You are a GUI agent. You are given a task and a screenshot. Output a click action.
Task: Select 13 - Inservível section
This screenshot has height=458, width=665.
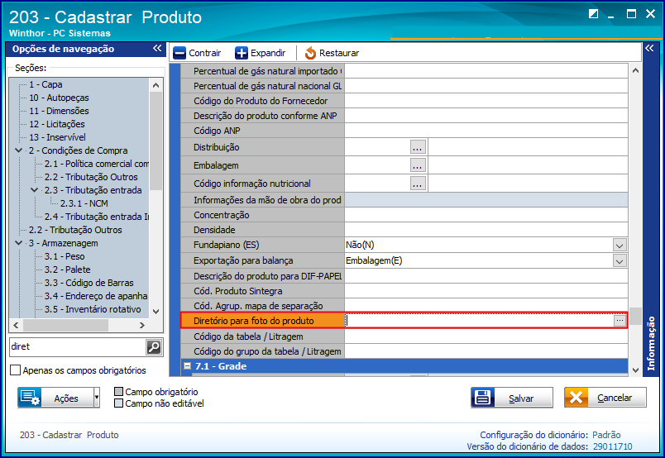coord(57,137)
